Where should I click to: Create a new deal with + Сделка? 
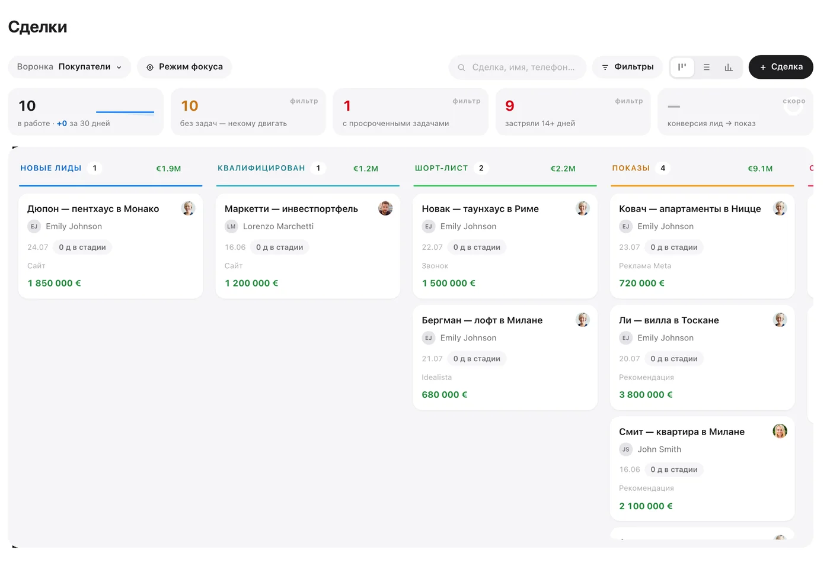tap(781, 67)
